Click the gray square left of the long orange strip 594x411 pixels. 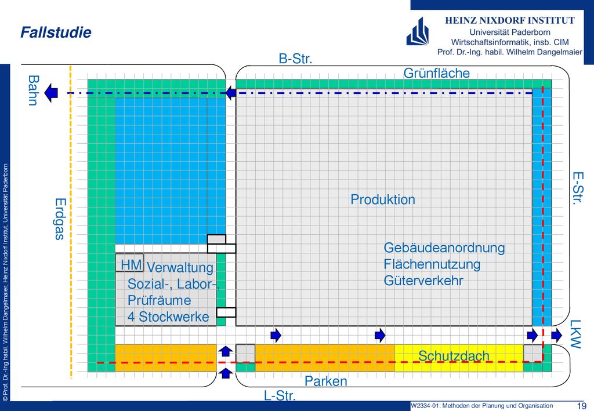pos(245,354)
